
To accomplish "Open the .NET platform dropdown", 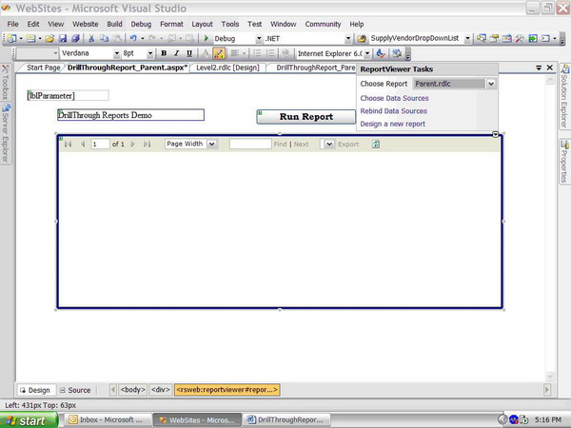I will pos(348,39).
